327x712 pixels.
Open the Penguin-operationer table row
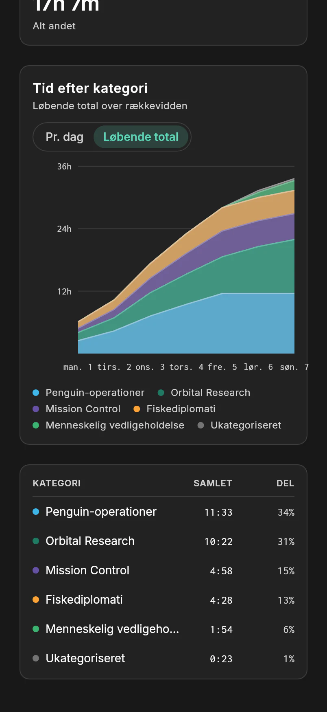163,512
